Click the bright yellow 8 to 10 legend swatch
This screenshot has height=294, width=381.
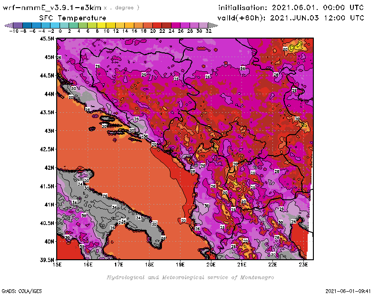(101, 25)
